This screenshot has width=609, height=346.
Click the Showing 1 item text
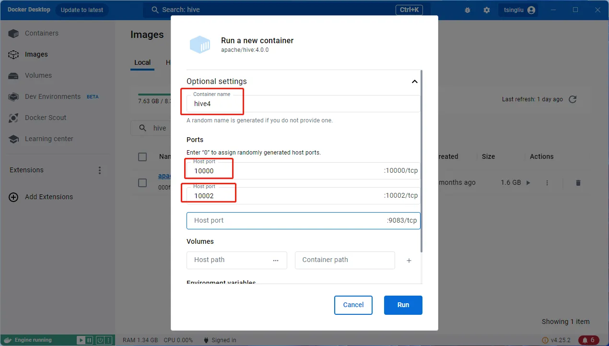point(566,322)
